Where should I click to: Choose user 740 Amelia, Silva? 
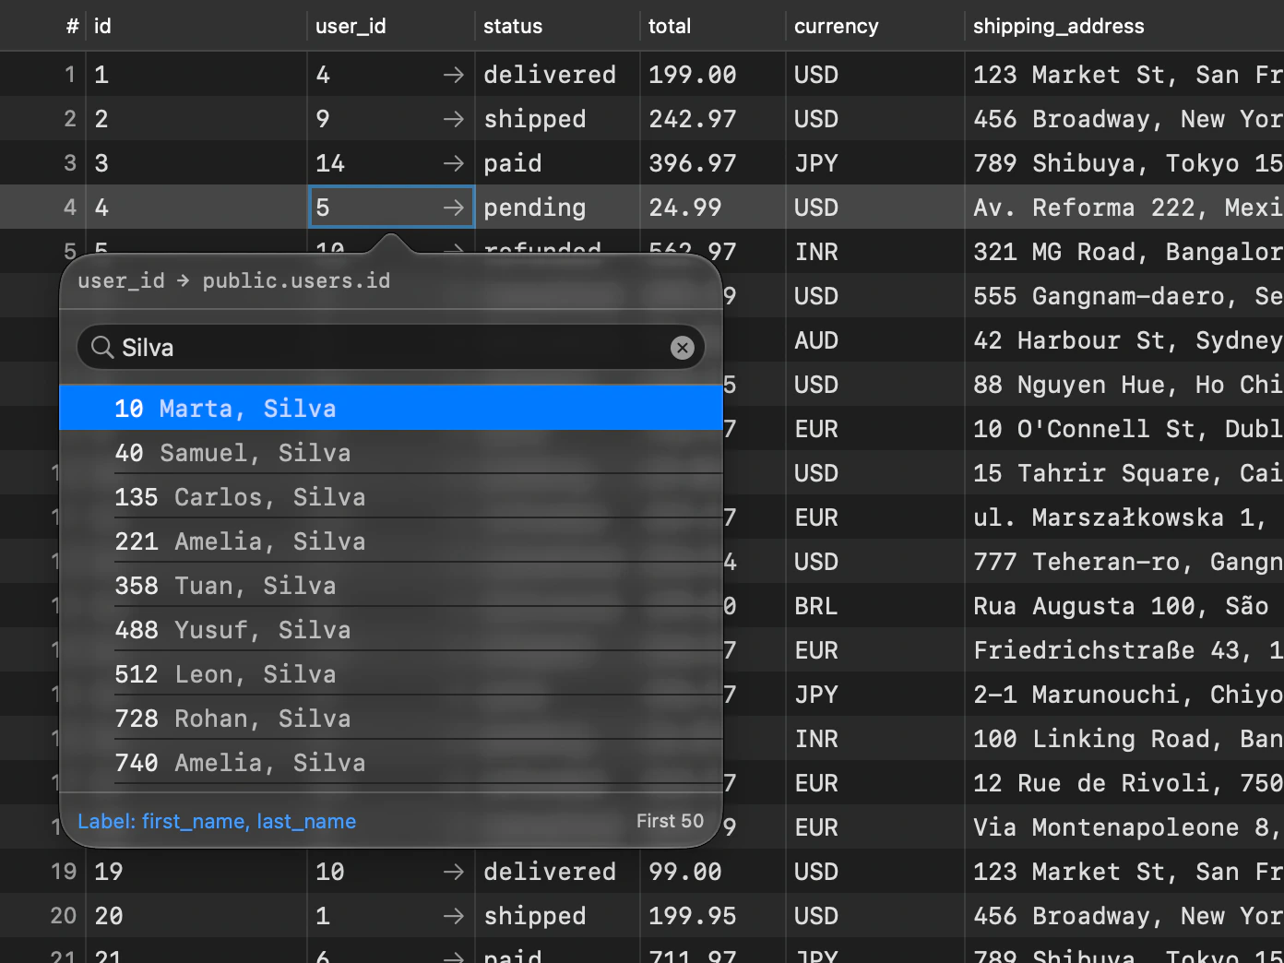pos(391,762)
